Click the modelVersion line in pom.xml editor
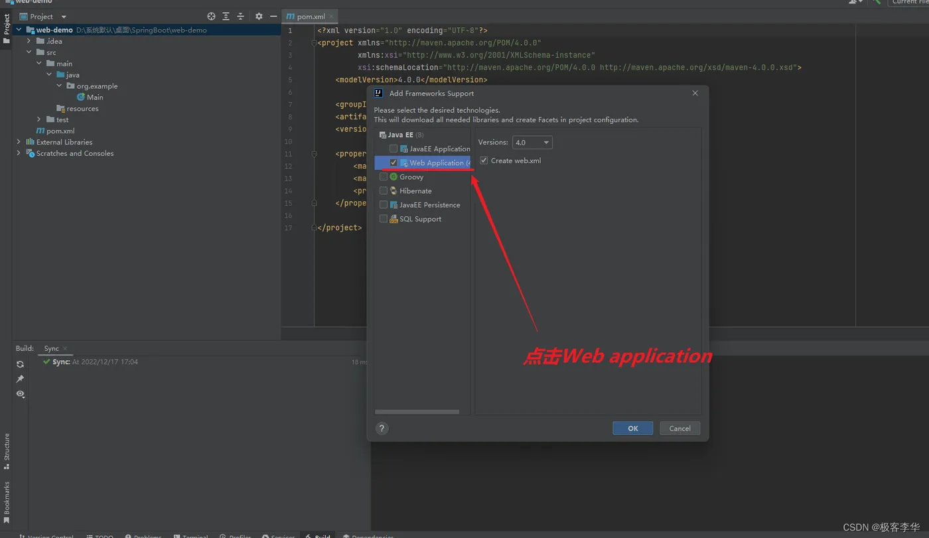This screenshot has width=929, height=538. click(x=411, y=80)
